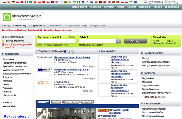Open the 'Gdzie ?' location dropdown arrow
Image resolution: width=182 pixels, height=119 pixels.
(119, 41)
